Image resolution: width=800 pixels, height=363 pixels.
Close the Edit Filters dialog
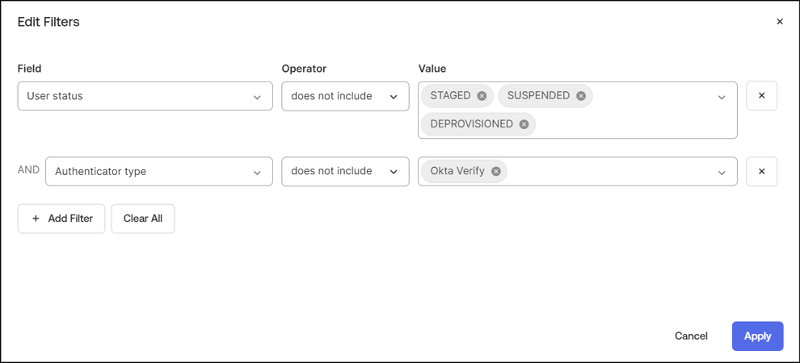780,22
